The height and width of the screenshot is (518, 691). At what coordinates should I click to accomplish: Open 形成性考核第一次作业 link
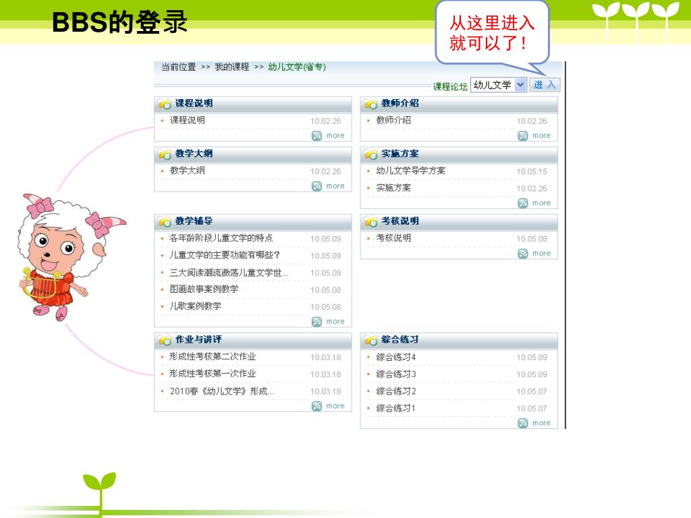point(213,374)
